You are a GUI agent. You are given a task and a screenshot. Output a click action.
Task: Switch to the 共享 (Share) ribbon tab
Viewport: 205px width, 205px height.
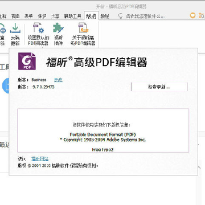coord(55,17)
